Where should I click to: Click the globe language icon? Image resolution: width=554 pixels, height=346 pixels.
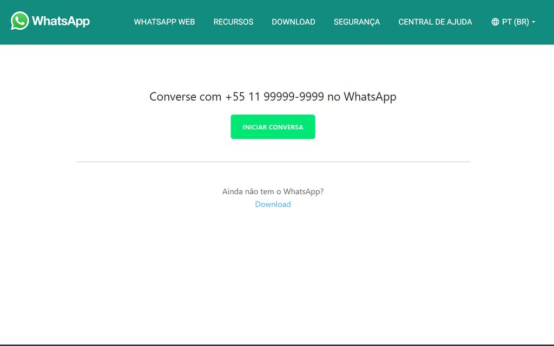(x=496, y=22)
